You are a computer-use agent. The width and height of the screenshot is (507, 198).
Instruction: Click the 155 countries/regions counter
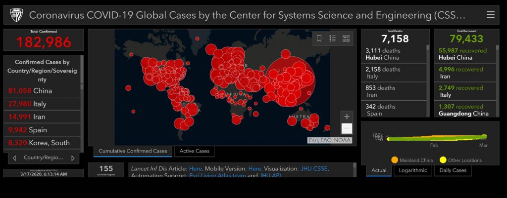point(106,169)
